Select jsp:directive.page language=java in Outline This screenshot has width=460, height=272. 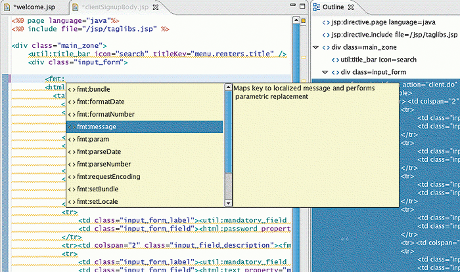383,22
